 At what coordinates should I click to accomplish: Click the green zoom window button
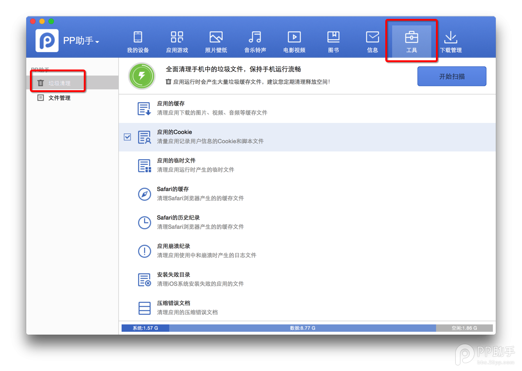click(51, 21)
